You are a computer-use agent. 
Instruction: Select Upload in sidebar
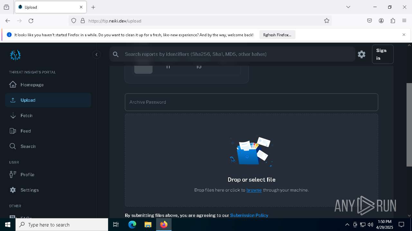tap(48, 100)
